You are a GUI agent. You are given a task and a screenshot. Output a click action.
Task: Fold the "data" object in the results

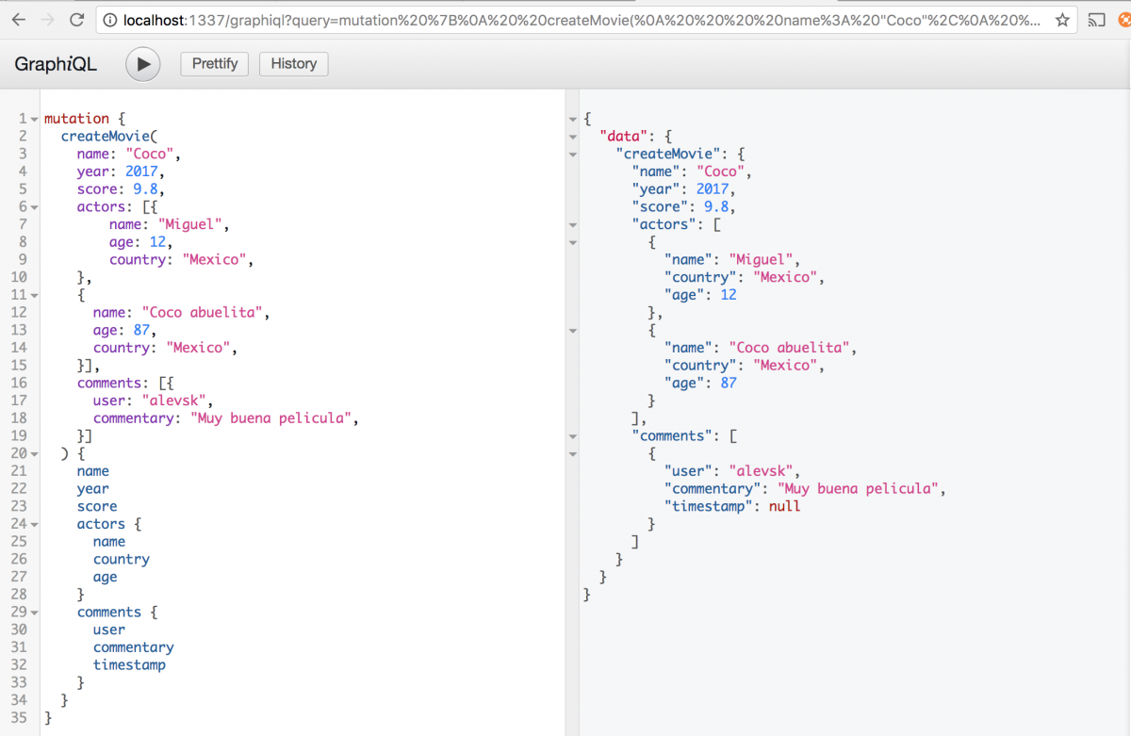571,137
